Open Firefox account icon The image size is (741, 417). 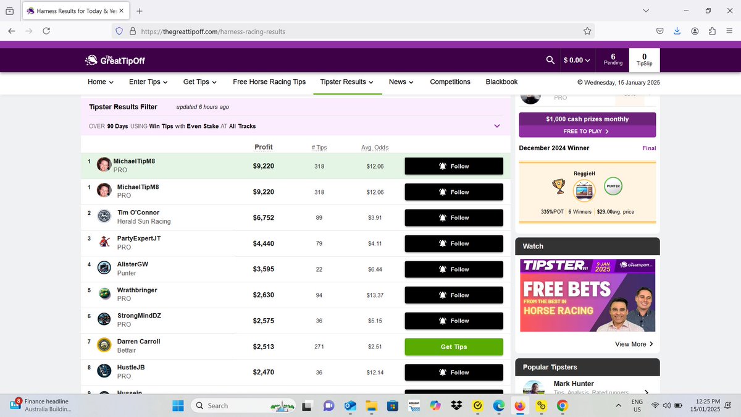(x=695, y=31)
